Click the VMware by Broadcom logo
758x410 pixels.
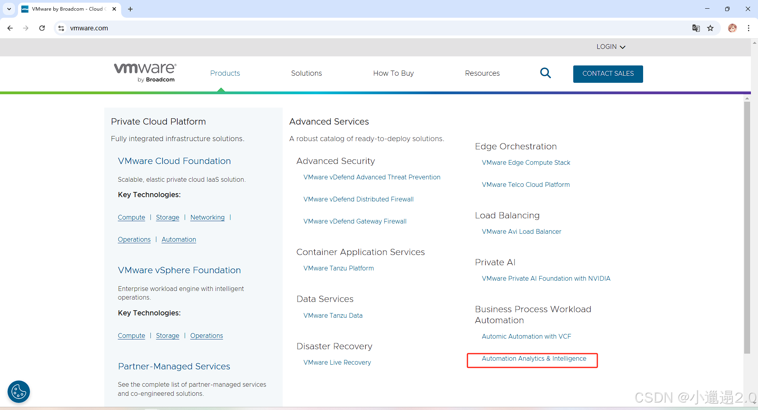(x=144, y=73)
